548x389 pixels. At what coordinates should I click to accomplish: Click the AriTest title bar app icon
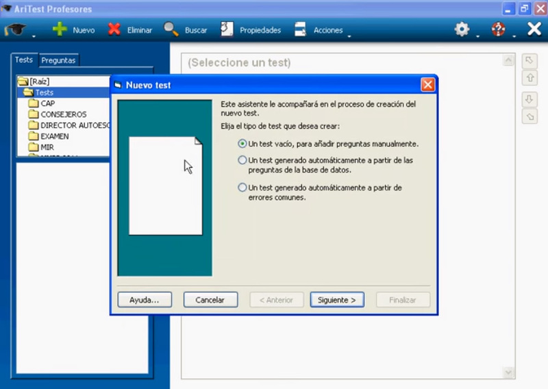(6, 8)
